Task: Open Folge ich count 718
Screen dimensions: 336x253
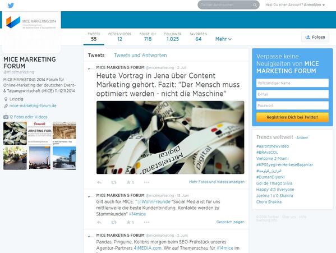Action: click(x=148, y=37)
